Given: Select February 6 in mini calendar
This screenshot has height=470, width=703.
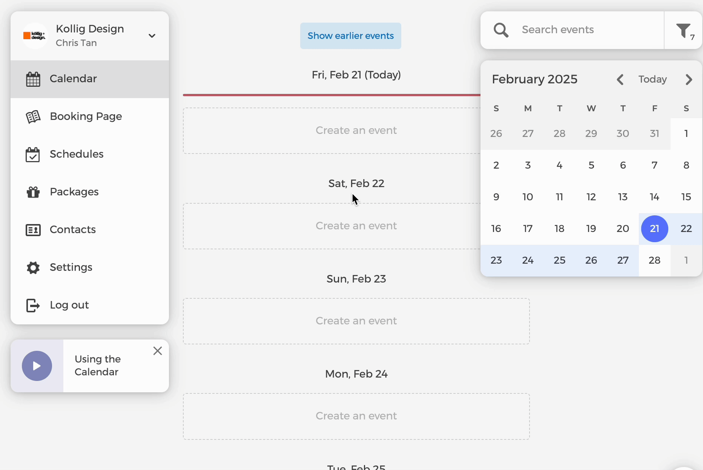Looking at the screenshot, I should [623, 165].
